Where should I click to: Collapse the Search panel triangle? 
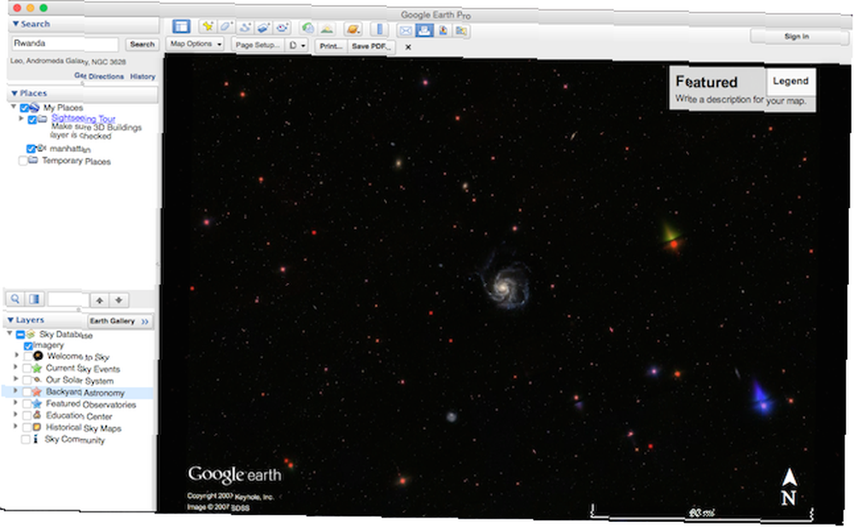[x=15, y=24]
